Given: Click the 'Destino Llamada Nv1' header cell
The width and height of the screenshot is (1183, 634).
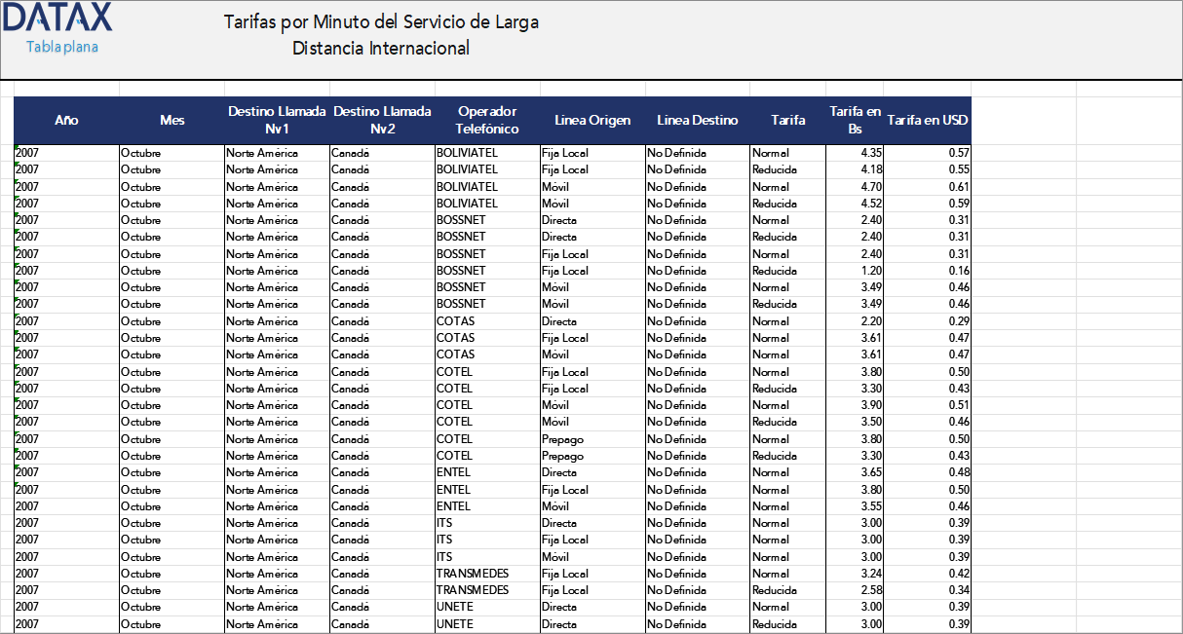Looking at the screenshot, I should pos(277,120).
